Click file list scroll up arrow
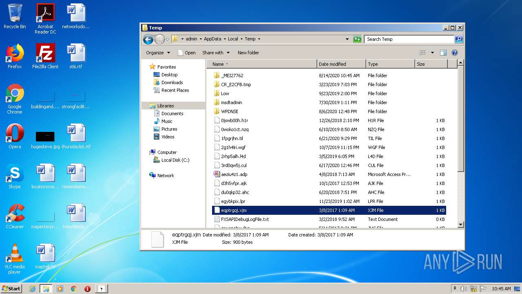This screenshot has height=294, width=522. (x=460, y=63)
